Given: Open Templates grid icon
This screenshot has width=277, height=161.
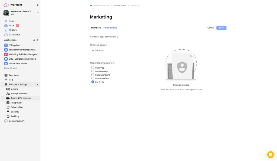Looking at the screenshot, I should 6,75.
